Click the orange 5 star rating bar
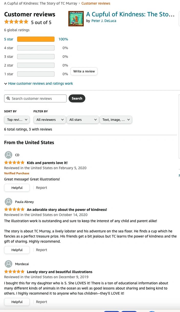 pos(36,39)
